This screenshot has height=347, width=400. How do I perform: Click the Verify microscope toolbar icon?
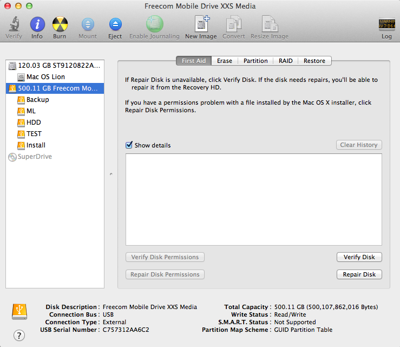14,24
